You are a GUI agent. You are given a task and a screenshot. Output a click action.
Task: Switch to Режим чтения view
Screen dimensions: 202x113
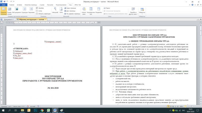click(9, 11)
